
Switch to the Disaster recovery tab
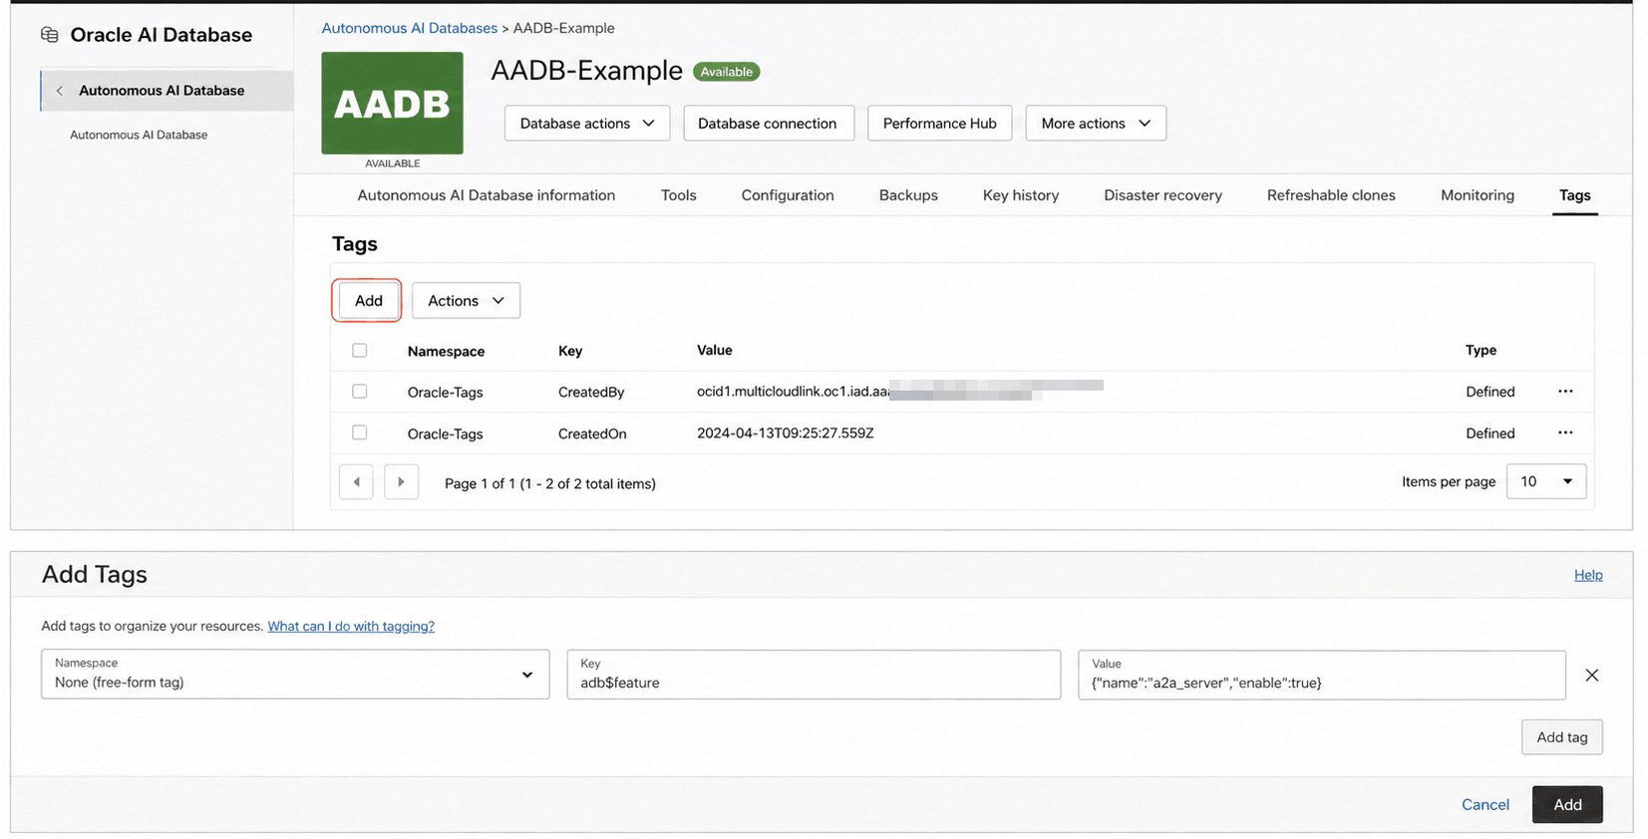(1162, 195)
